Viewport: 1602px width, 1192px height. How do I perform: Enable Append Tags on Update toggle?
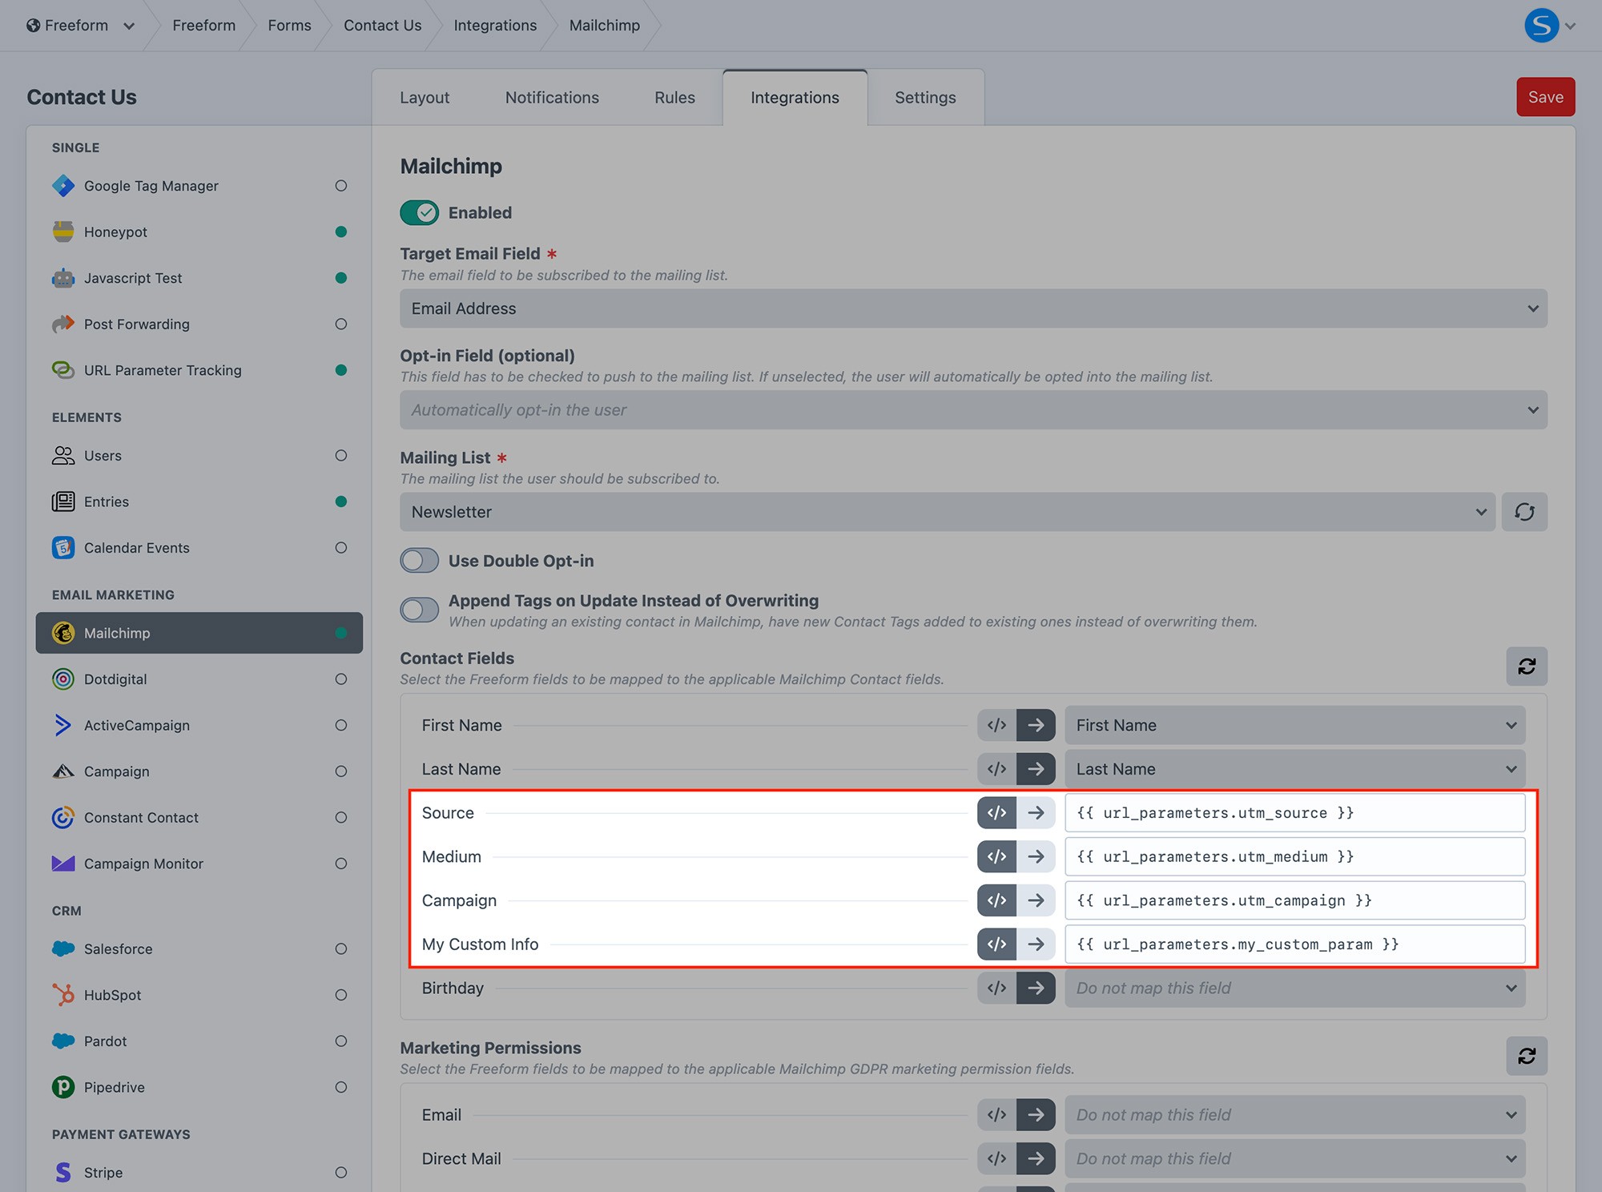420,610
